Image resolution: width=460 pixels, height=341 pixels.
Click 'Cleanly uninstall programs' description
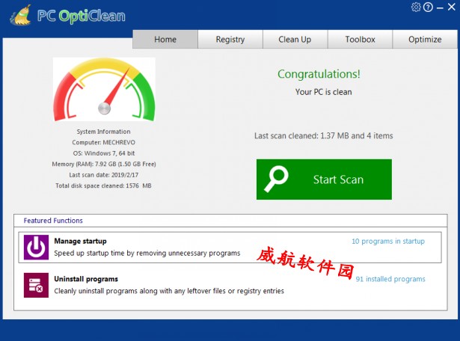(169, 291)
